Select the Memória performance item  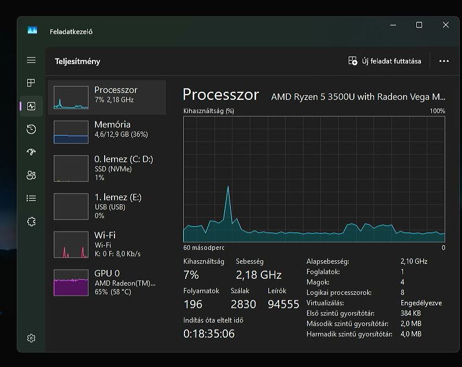coord(107,132)
